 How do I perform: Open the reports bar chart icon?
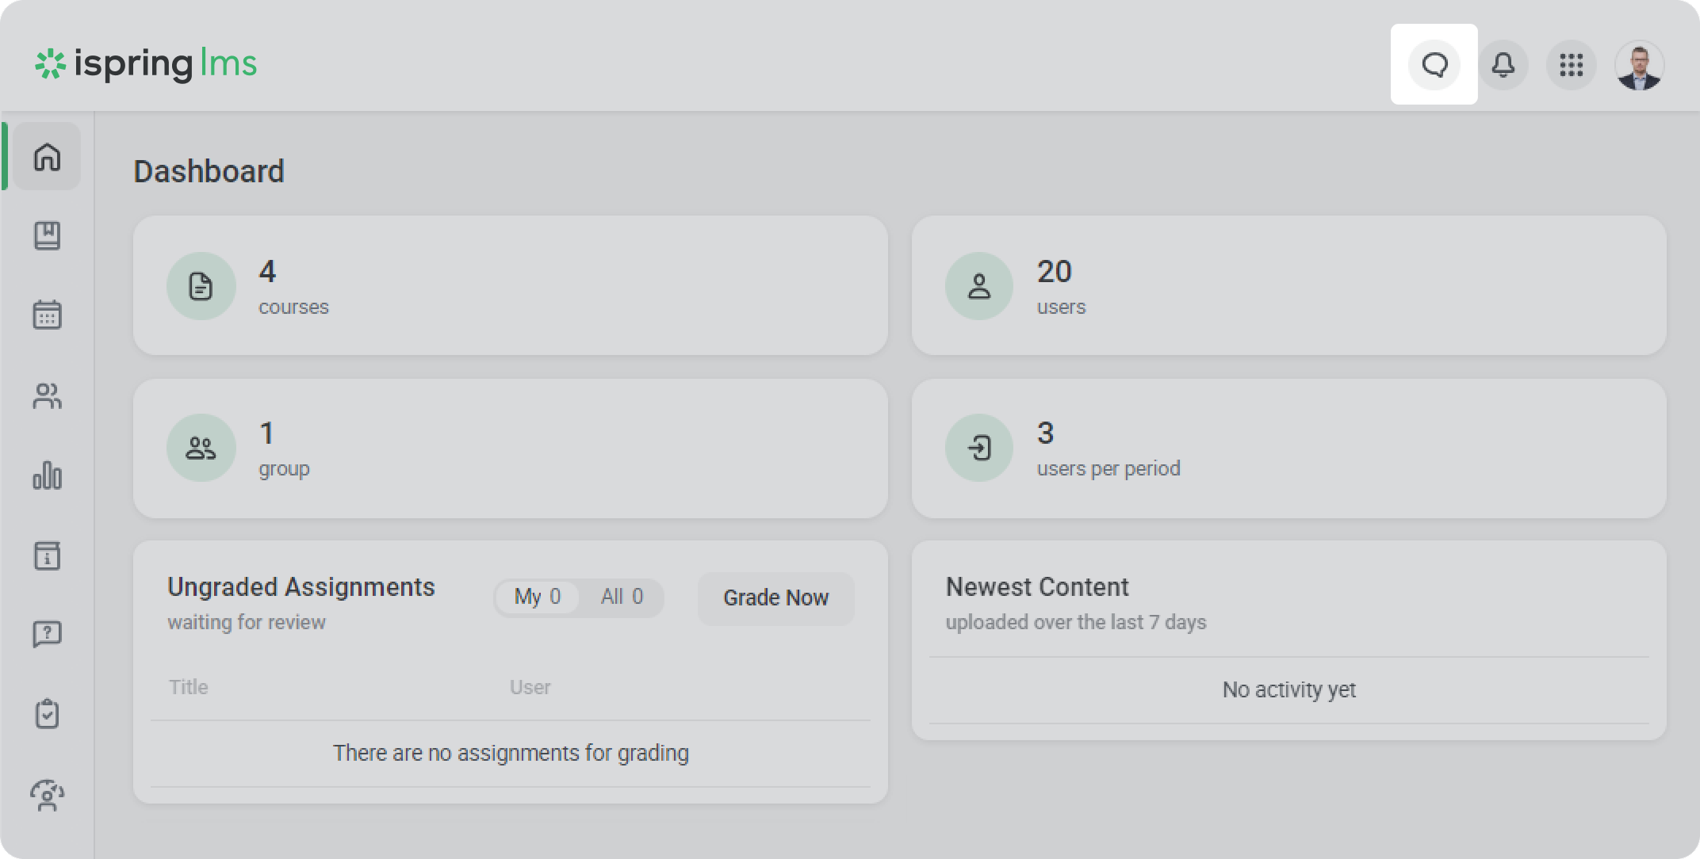click(x=47, y=475)
